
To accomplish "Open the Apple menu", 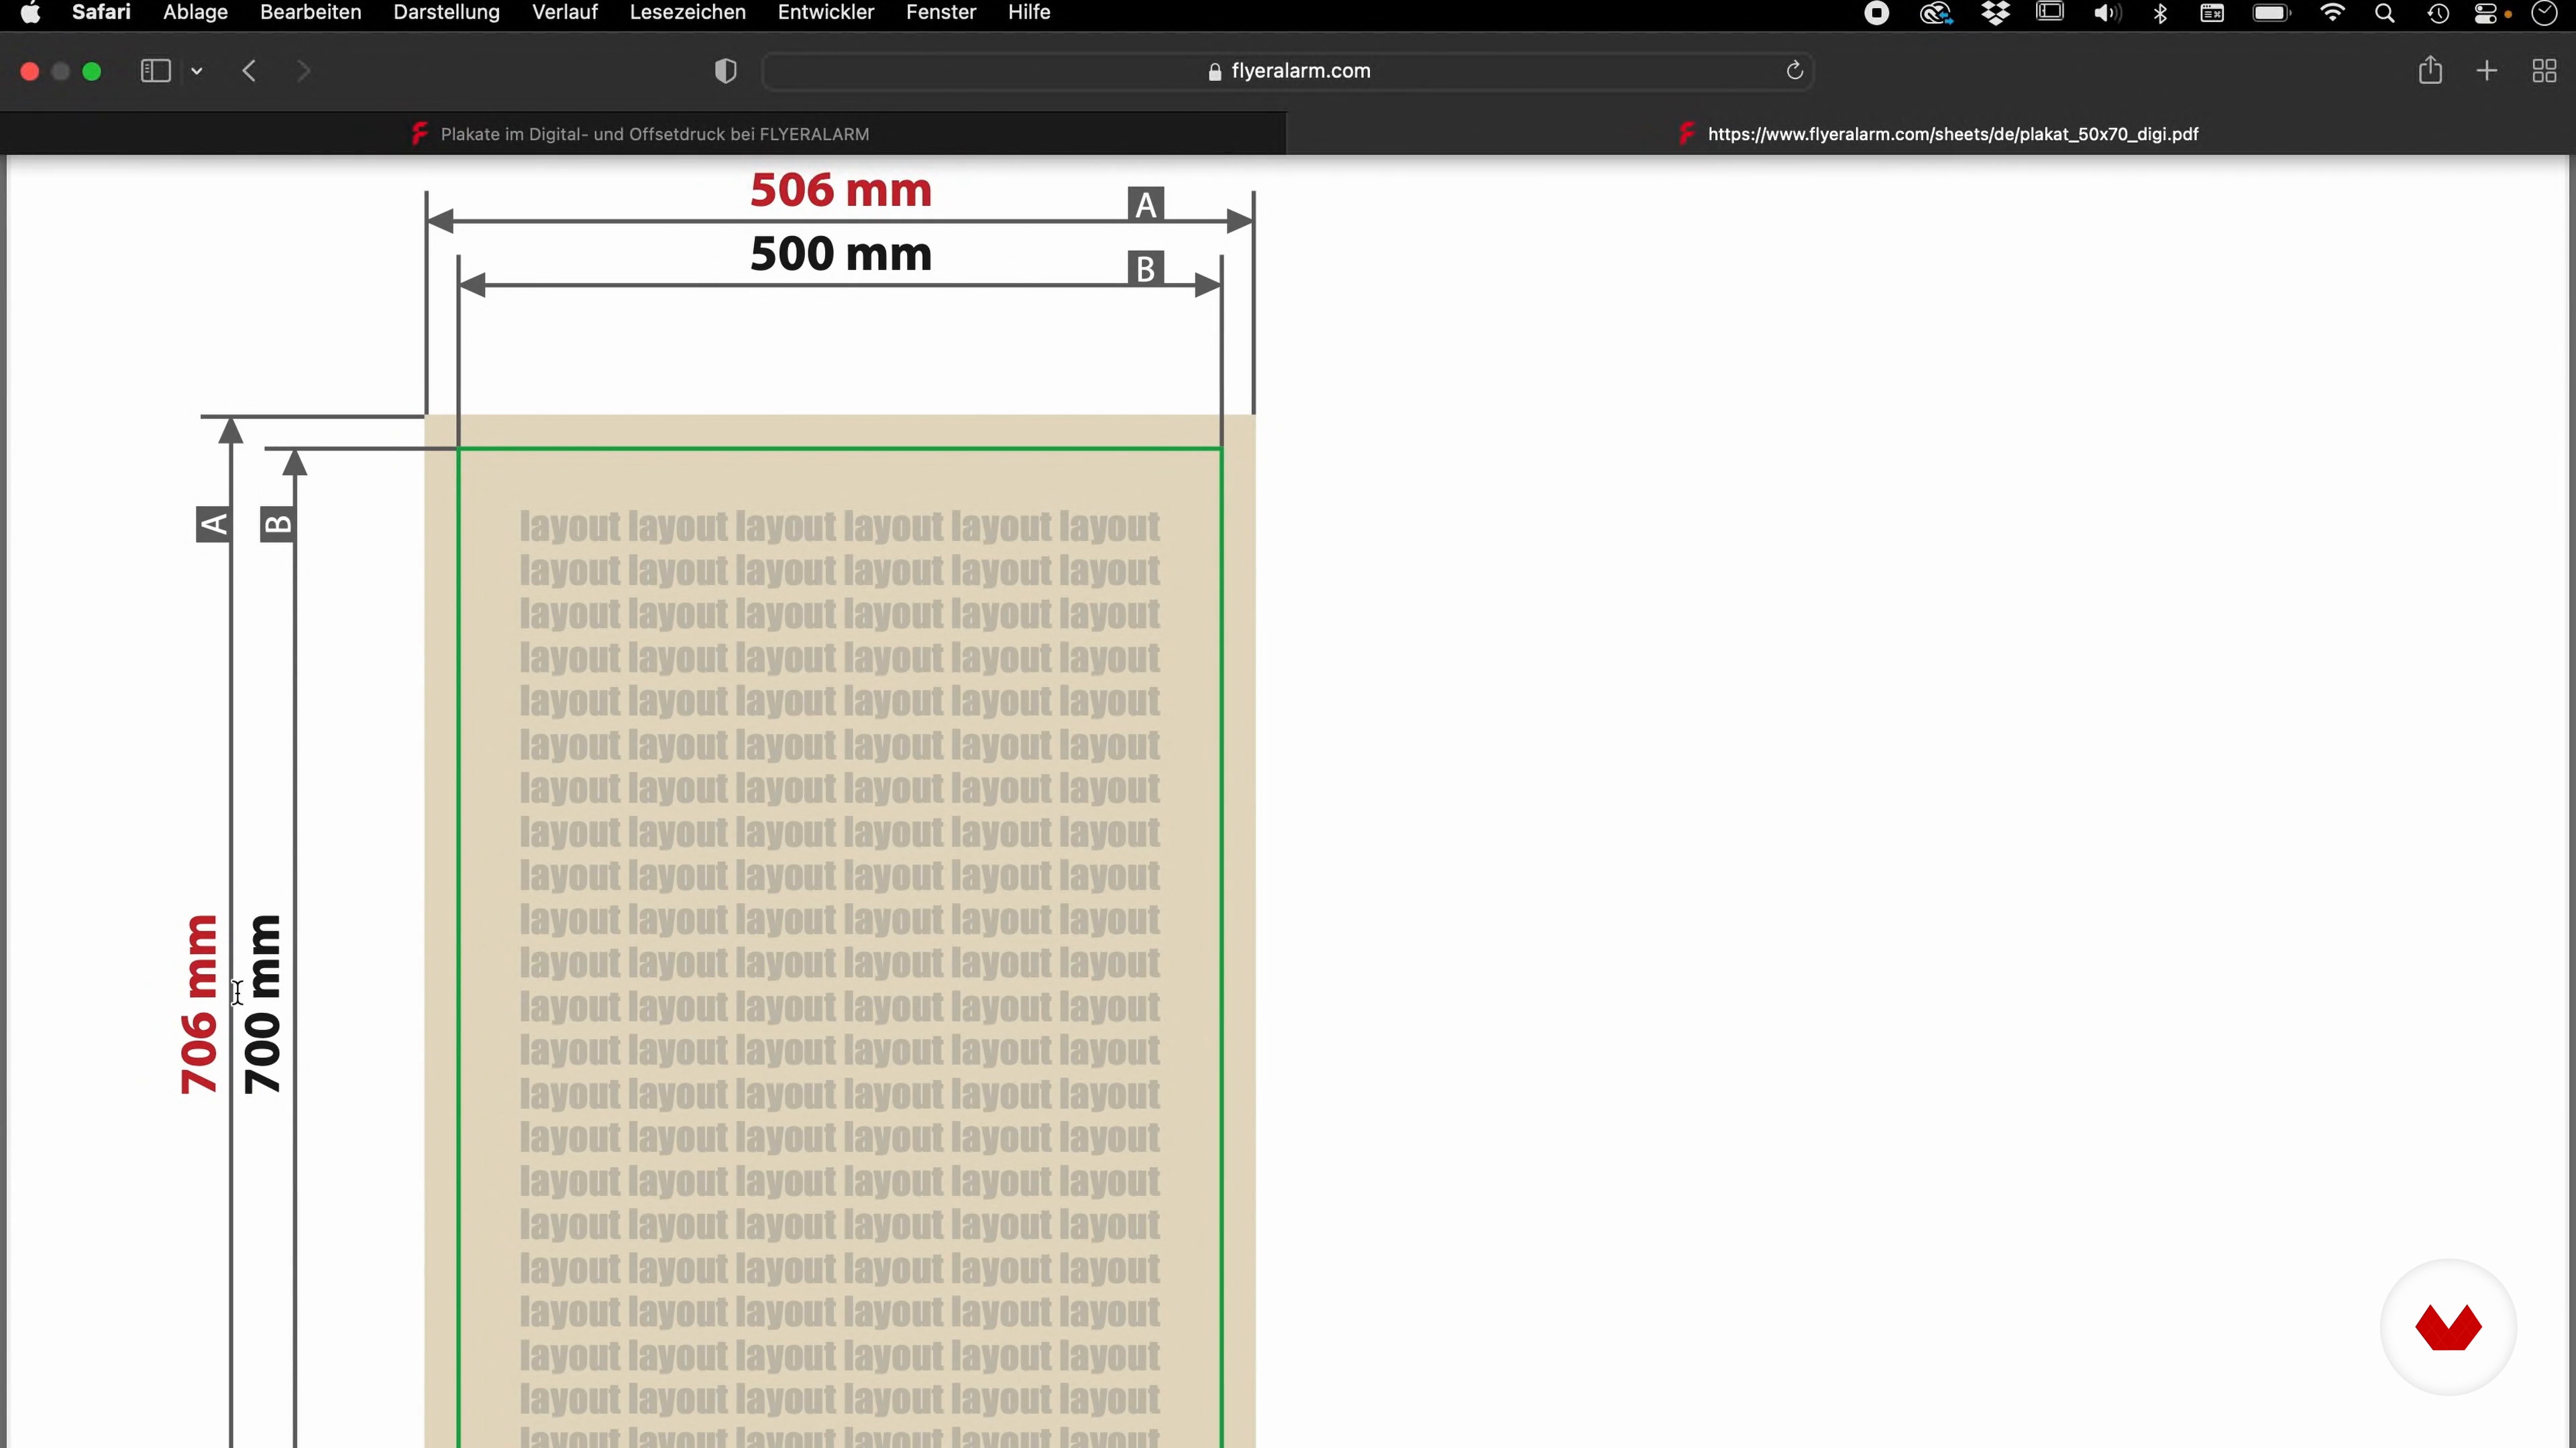I will (x=30, y=12).
